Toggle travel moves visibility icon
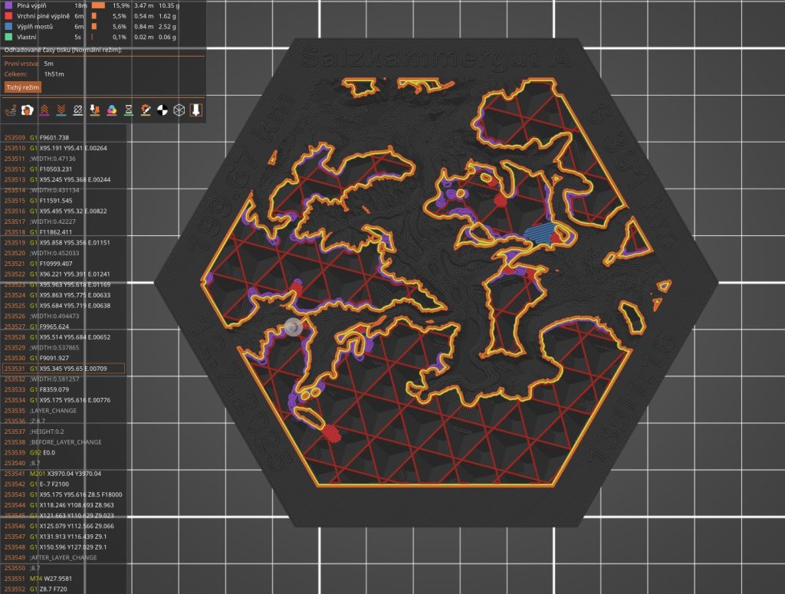This screenshot has height=594, width=785. (x=11, y=111)
